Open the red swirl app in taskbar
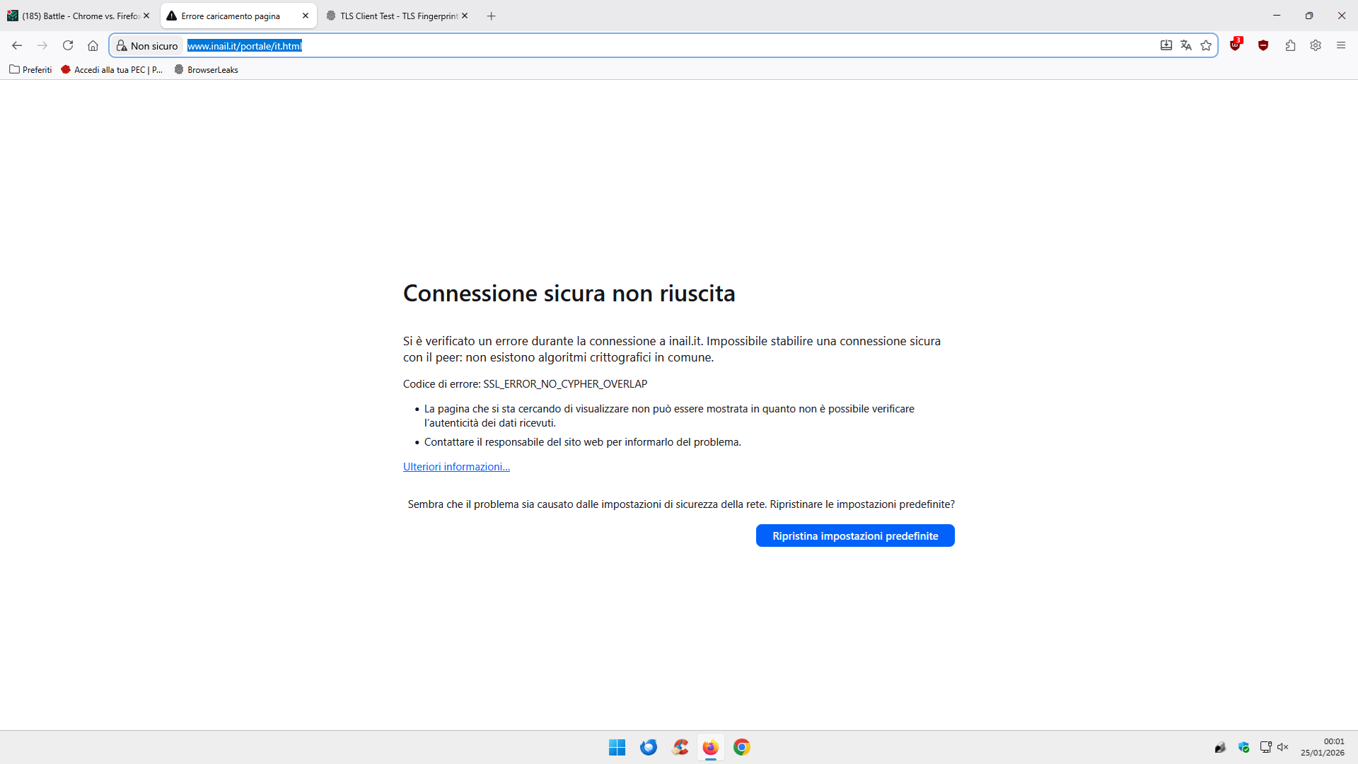 [x=680, y=747]
